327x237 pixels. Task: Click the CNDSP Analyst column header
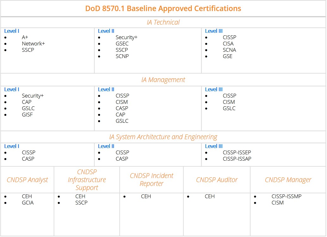click(x=28, y=180)
